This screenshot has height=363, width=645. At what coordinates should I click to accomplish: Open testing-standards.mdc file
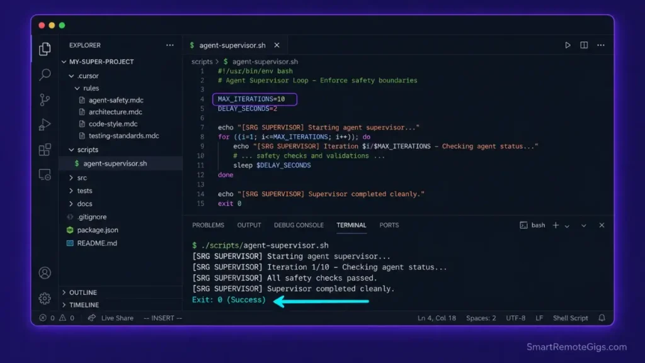point(123,136)
